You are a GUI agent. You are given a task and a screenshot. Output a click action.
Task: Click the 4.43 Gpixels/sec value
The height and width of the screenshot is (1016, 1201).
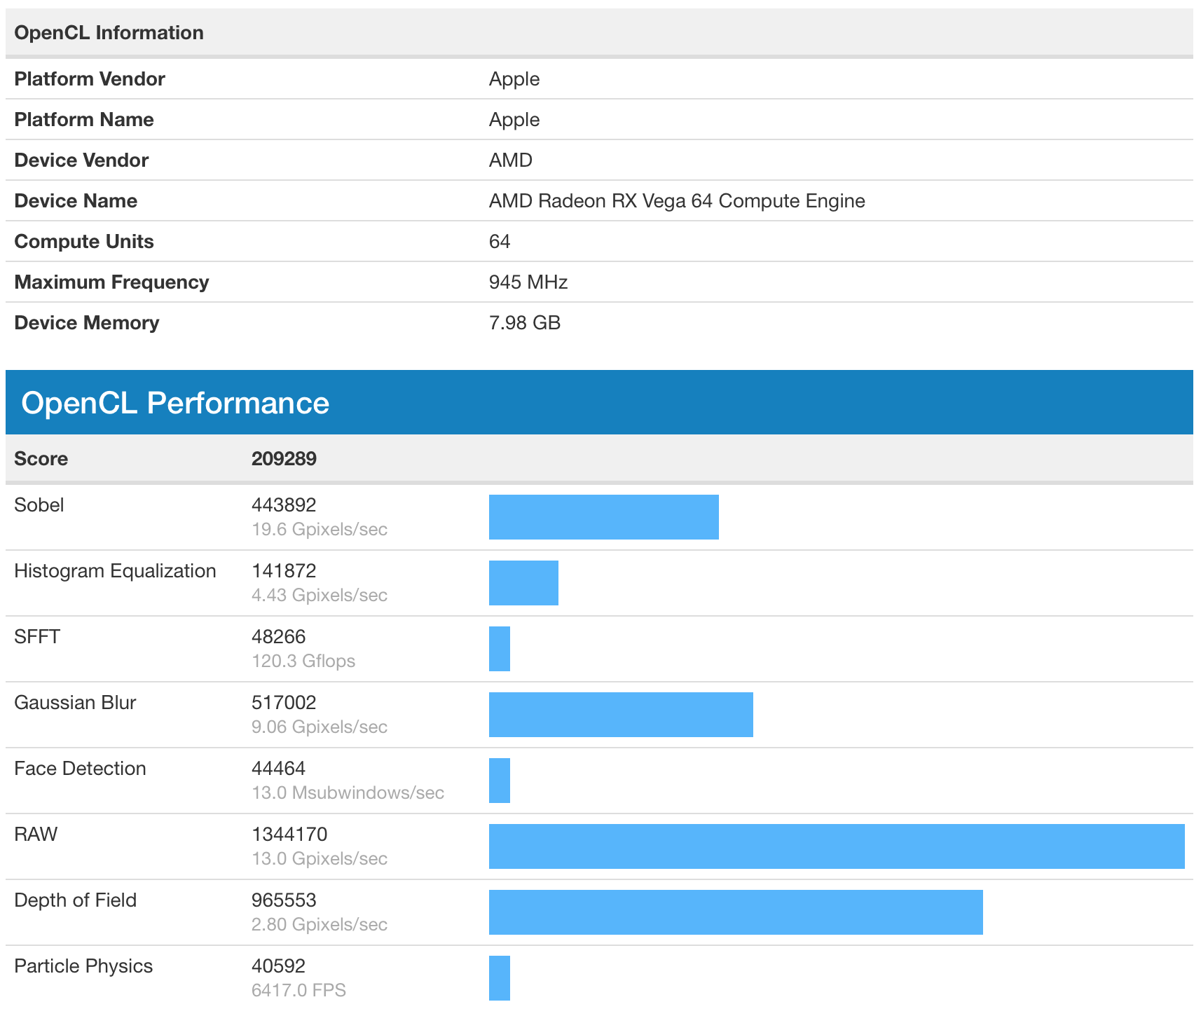click(x=320, y=596)
